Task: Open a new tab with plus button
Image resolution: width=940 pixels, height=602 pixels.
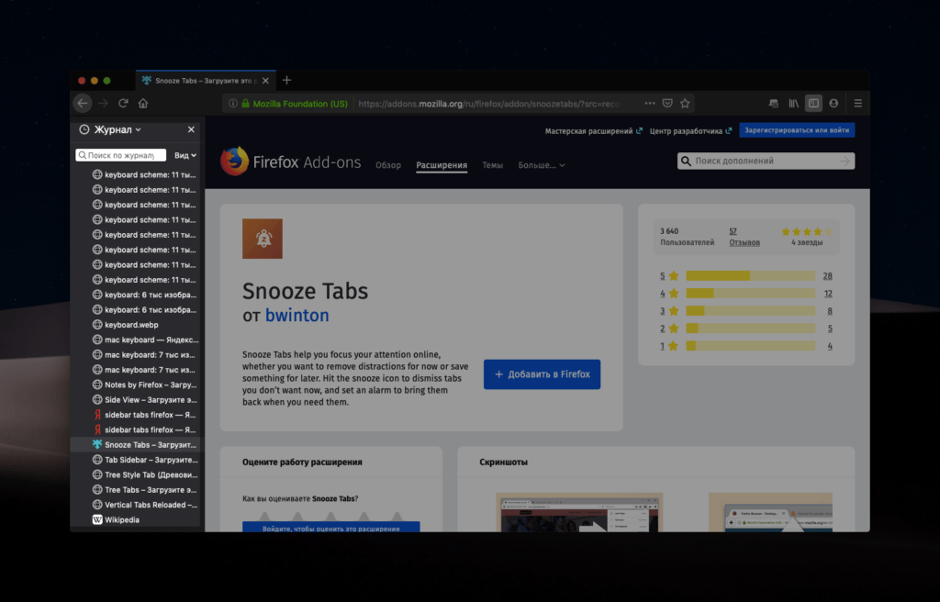Action: coord(286,81)
